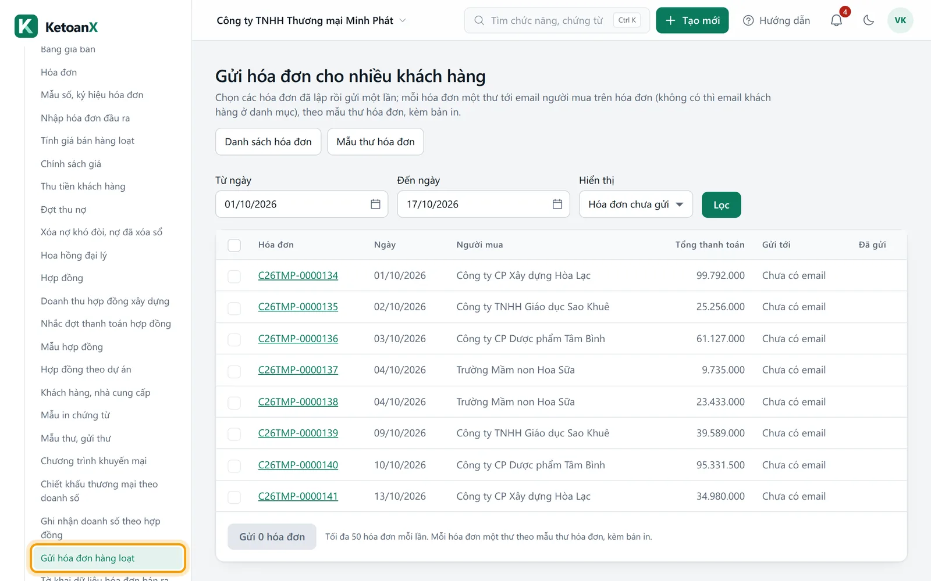
Task: Open the VK user avatar menu
Action: pyautogui.click(x=900, y=20)
